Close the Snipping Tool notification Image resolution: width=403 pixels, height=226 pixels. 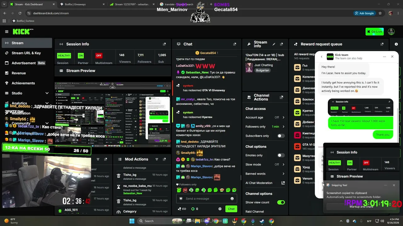(394, 185)
